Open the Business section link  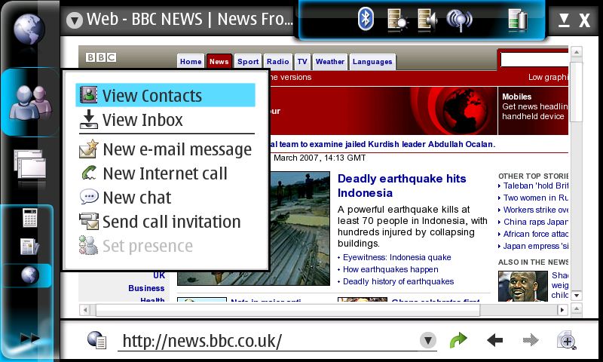(146, 288)
